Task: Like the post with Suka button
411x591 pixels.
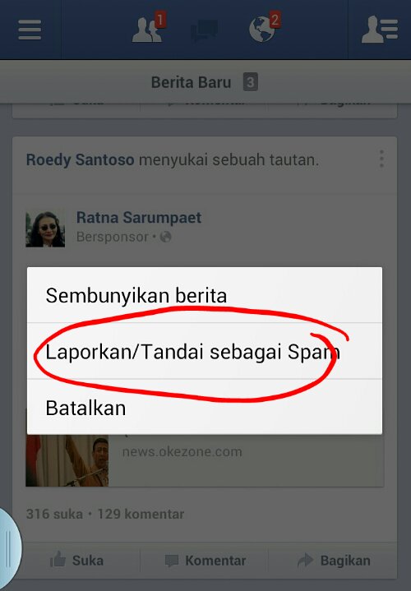Action: point(76,561)
